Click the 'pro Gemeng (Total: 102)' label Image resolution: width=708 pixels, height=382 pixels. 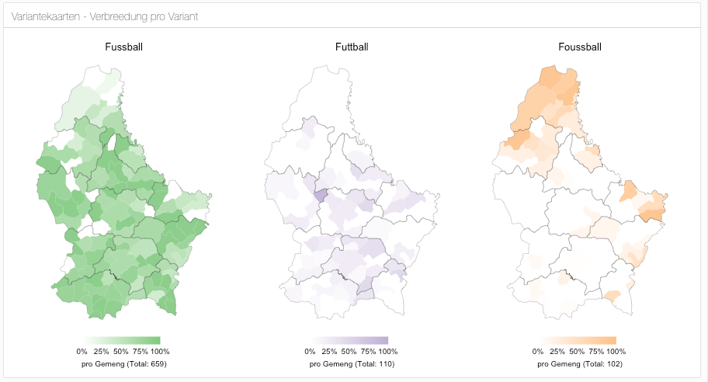pyautogui.click(x=580, y=363)
